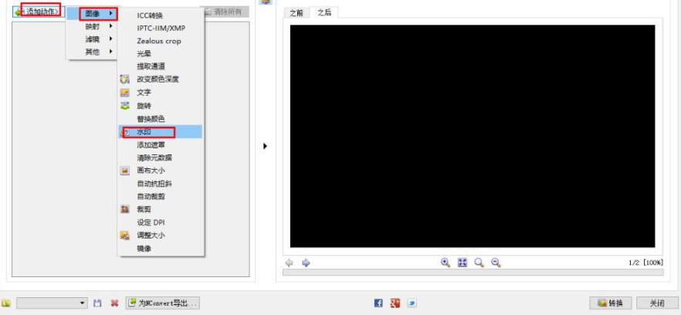Viewport: 681px width, 315px height.
Task: Go to next preview image arrow
Action: click(x=306, y=262)
